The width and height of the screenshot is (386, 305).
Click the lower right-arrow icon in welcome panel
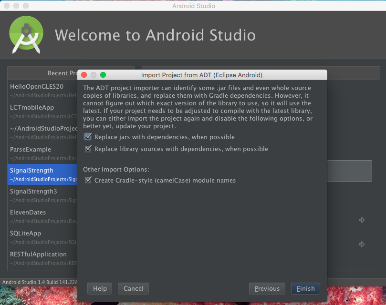[362, 244]
